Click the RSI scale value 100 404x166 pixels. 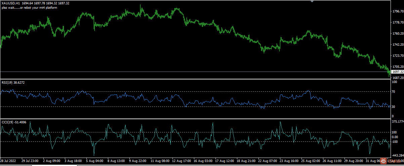395,82
